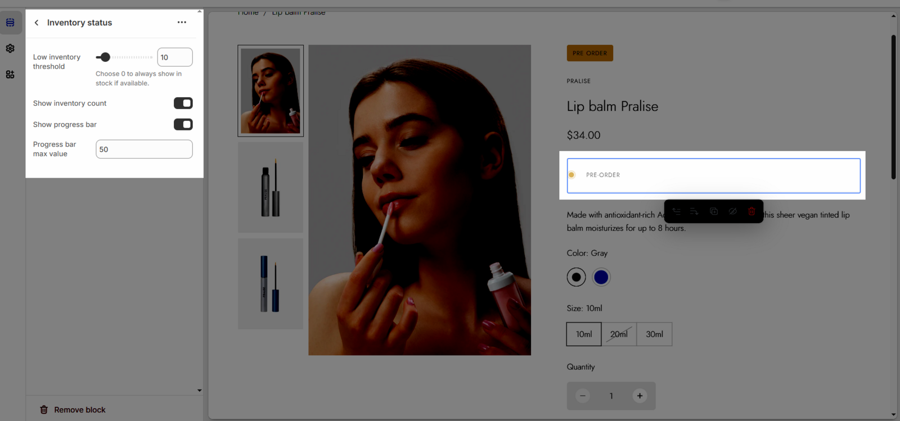This screenshot has width=900, height=421.
Task: Duplicate the selected block
Action: pyautogui.click(x=714, y=211)
